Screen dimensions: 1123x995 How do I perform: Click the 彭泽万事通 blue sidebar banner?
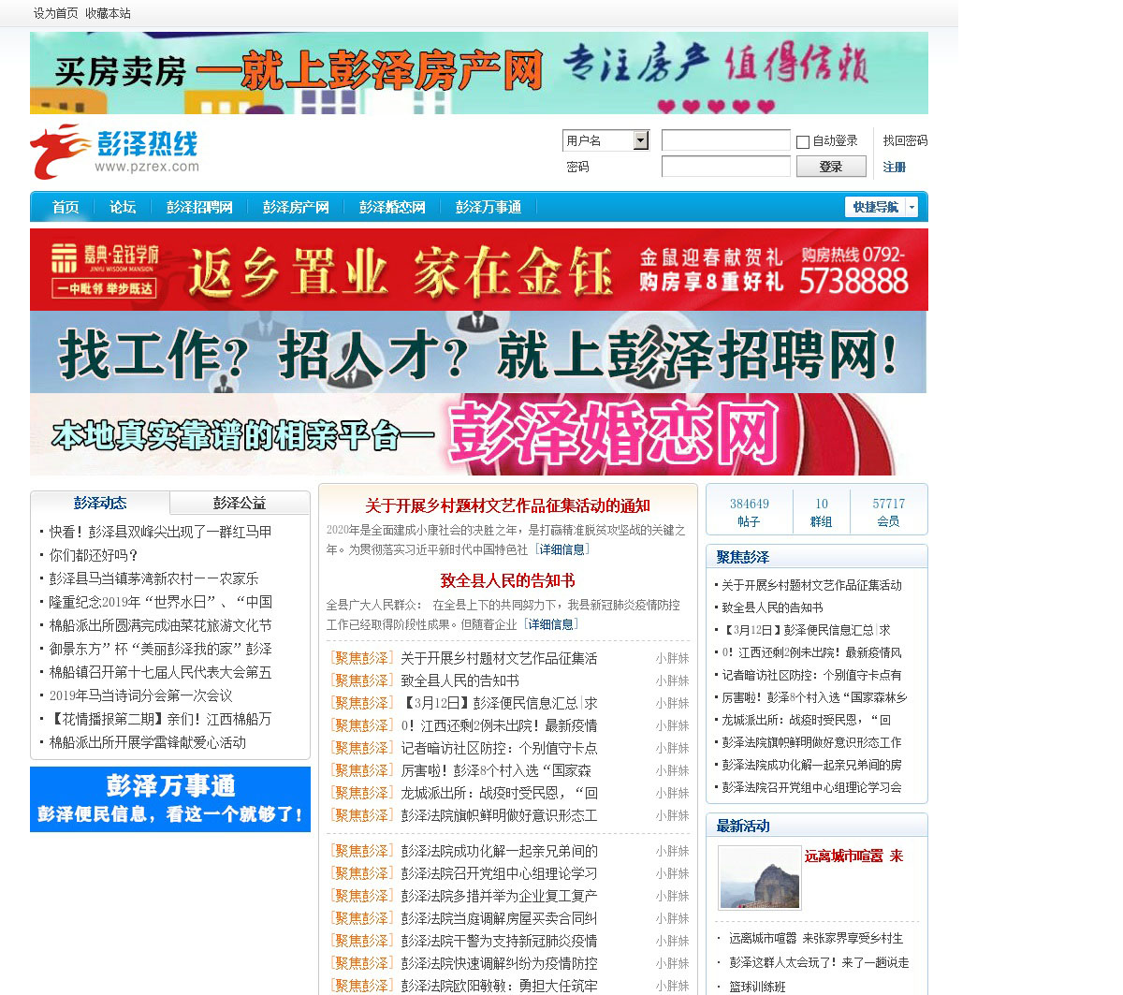pyautogui.click(x=170, y=799)
